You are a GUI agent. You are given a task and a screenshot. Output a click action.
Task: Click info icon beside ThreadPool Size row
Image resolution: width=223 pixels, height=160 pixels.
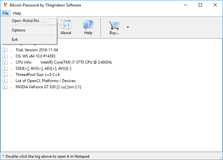(5, 75)
